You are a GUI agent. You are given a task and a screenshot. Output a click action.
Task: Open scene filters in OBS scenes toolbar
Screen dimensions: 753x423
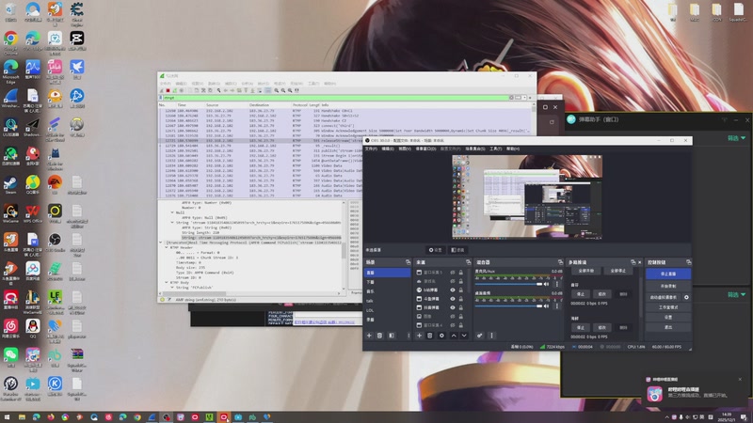point(392,336)
